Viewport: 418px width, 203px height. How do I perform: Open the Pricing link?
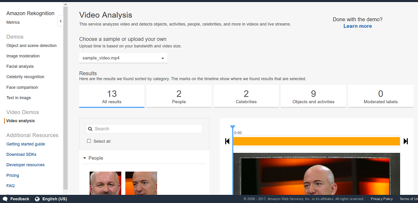pos(13,175)
